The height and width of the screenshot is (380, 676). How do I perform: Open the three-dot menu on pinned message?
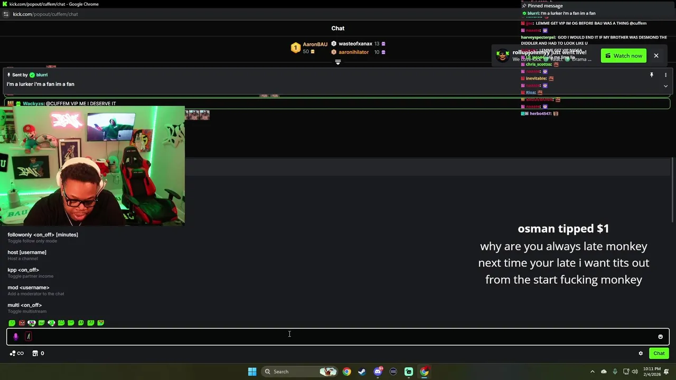pos(665,75)
